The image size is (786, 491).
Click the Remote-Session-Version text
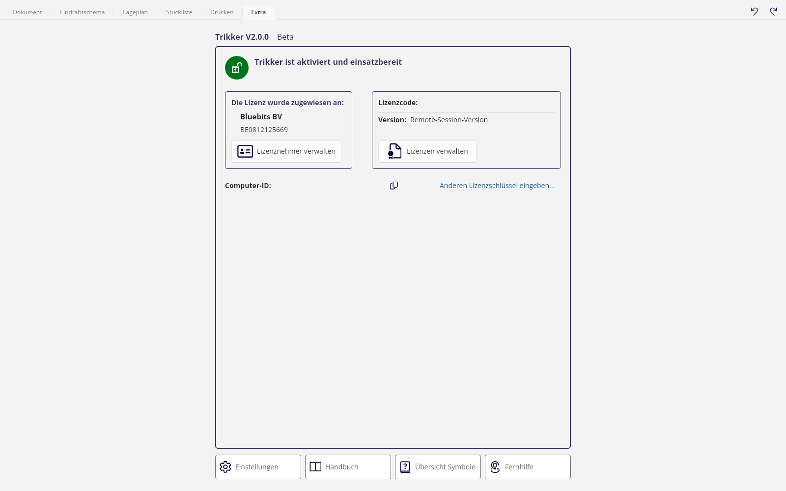click(449, 120)
